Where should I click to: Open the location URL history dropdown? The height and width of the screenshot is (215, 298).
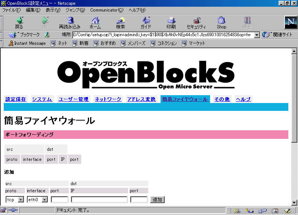(257, 35)
